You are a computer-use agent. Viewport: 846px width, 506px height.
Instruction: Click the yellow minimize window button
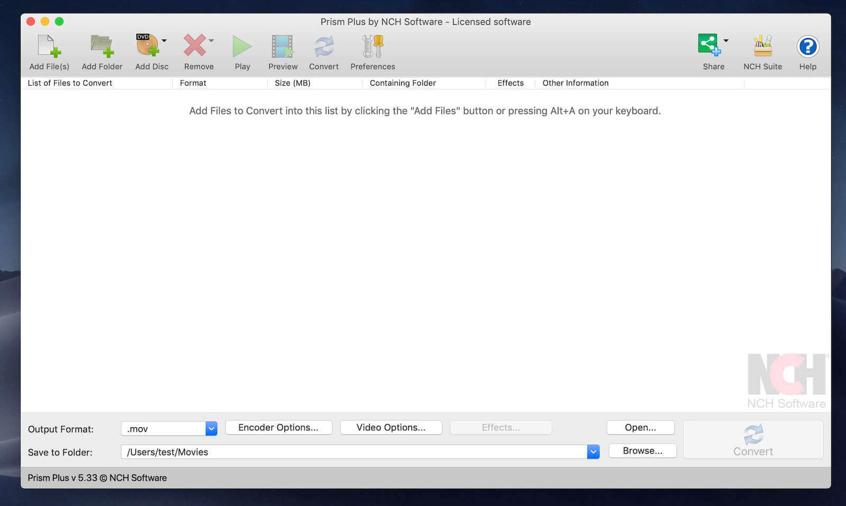click(x=45, y=22)
